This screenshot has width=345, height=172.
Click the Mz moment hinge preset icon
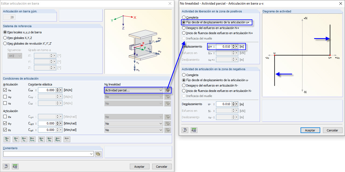tap(50, 139)
